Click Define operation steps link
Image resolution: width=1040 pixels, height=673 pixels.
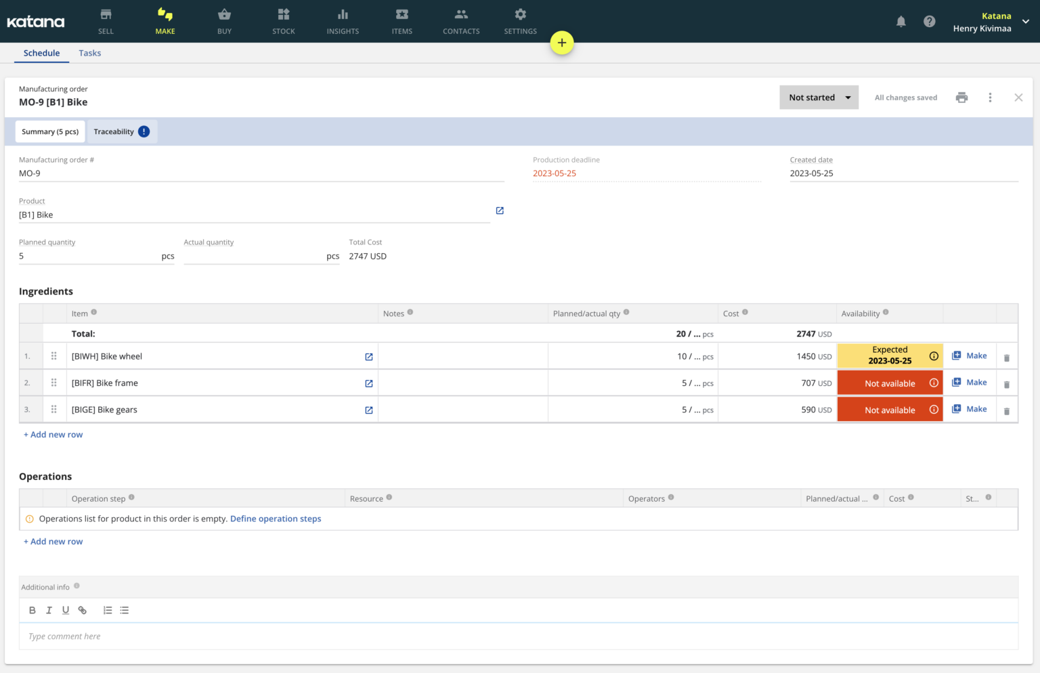[276, 518]
